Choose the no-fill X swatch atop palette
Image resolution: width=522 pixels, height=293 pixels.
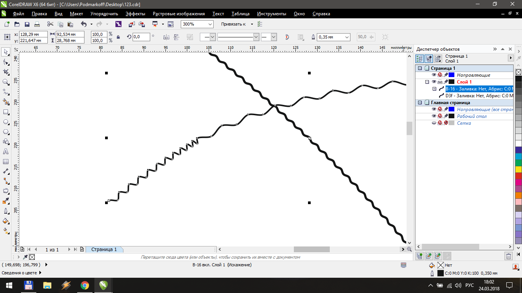[x=519, y=72]
